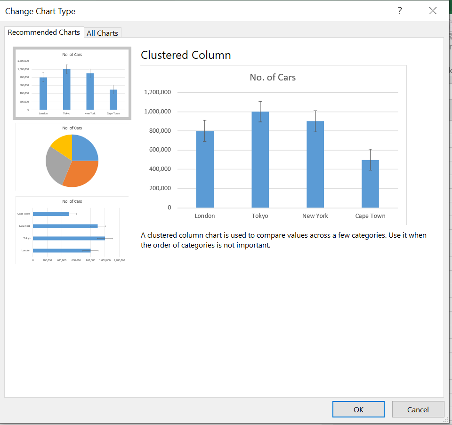Choose the clustered column chart thumbnail

(x=72, y=83)
